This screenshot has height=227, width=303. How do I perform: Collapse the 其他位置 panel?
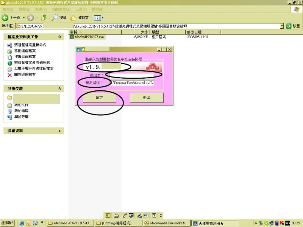coord(59,88)
